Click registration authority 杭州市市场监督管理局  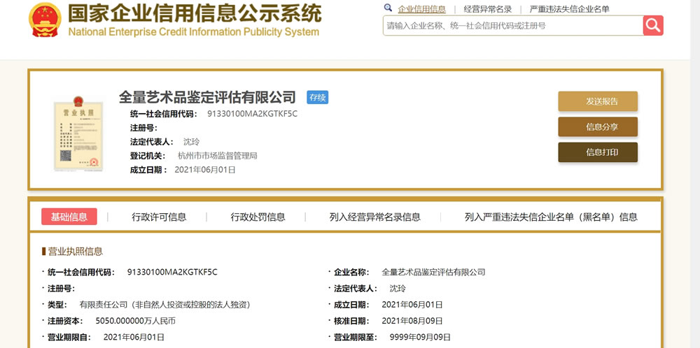(218, 156)
